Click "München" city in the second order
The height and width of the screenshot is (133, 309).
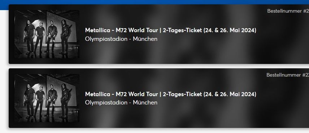[x=145, y=102]
